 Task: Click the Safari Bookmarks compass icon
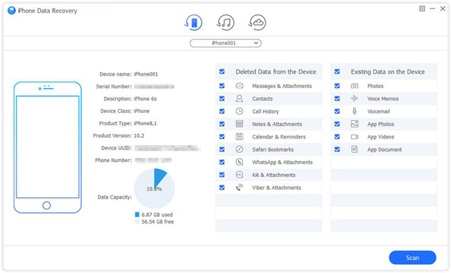point(239,150)
